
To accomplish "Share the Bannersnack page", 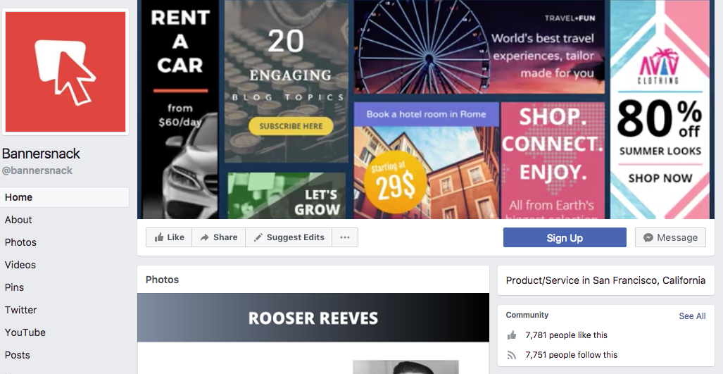I will [x=218, y=237].
